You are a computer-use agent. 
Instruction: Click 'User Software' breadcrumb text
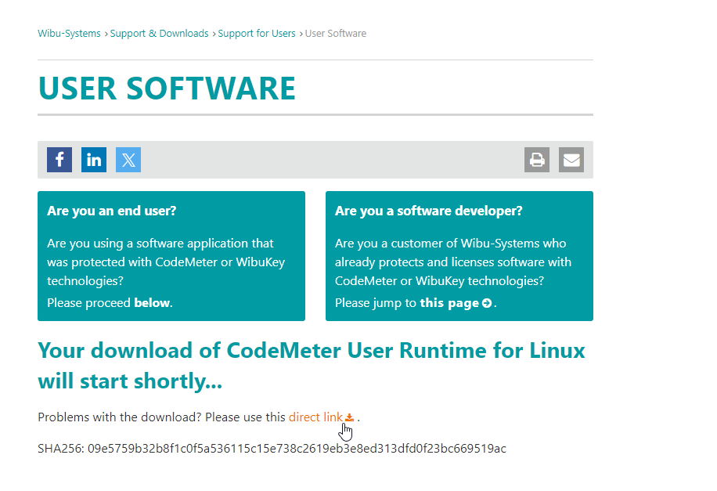pyautogui.click(x=336, y=34)
